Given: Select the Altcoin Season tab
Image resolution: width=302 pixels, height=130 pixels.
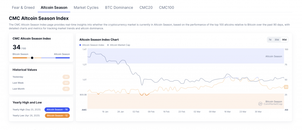Looking at the screenshot, I should (x=54, y=7).
